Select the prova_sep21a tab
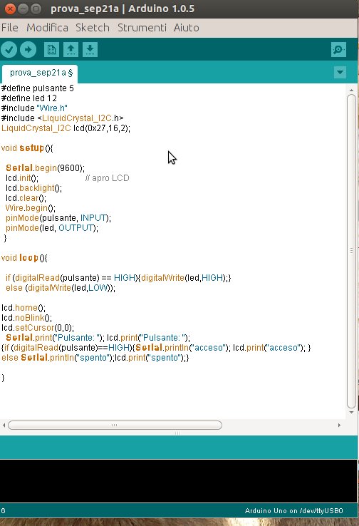The width and height of the screenshot is (359, 526). (x=40, y=73)
